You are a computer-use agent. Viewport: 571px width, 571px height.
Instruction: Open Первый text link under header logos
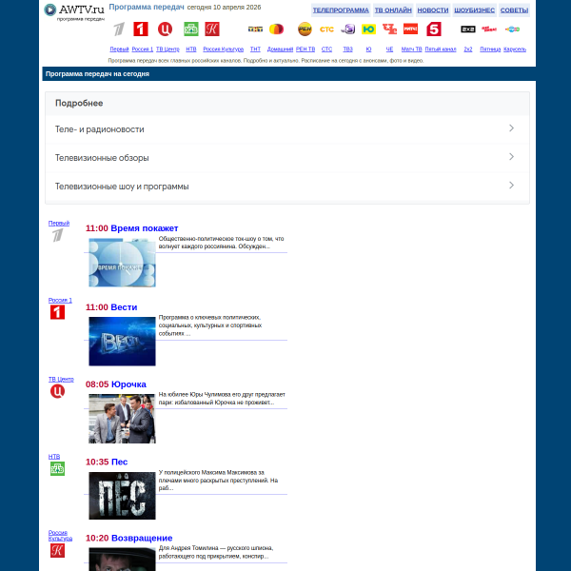point(119,49)
